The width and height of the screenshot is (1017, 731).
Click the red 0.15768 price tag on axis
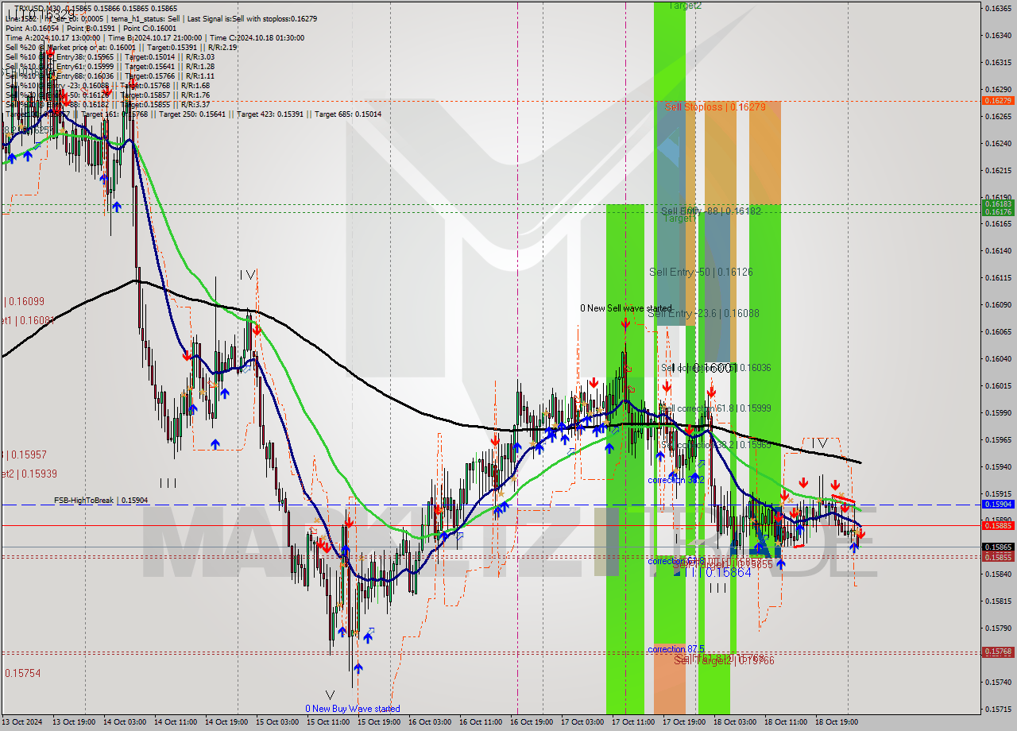coord(997,652)
